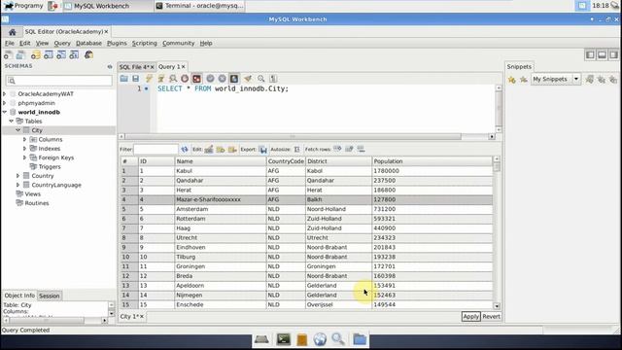The height and width of the screenshot is (350, 622).
Task: Open the Query menu
Action: click(62, 43)
